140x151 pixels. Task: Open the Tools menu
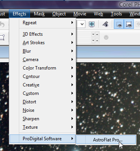click(x=116, y=14)
